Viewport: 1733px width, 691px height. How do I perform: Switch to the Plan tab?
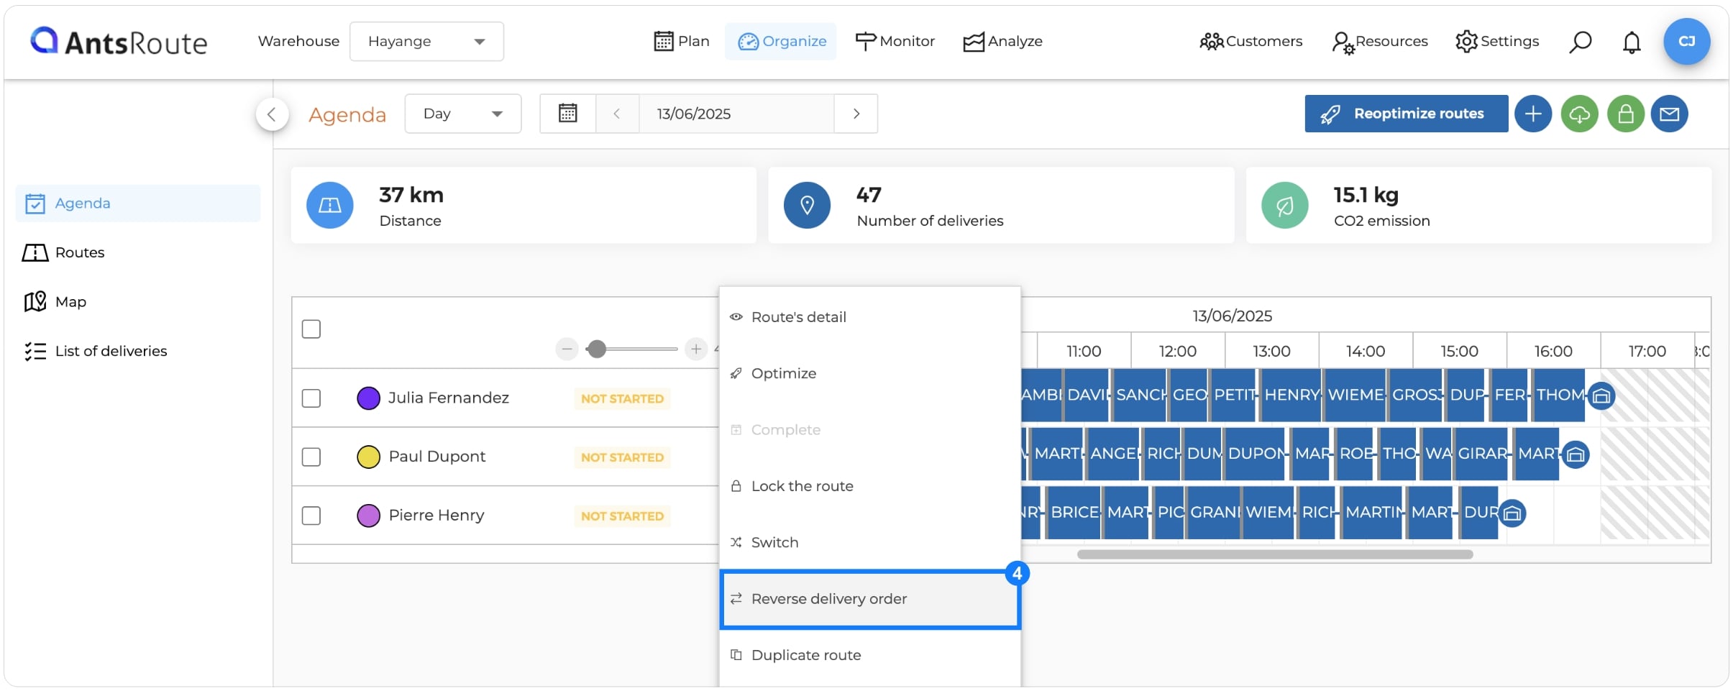click(x=682, y=42)
